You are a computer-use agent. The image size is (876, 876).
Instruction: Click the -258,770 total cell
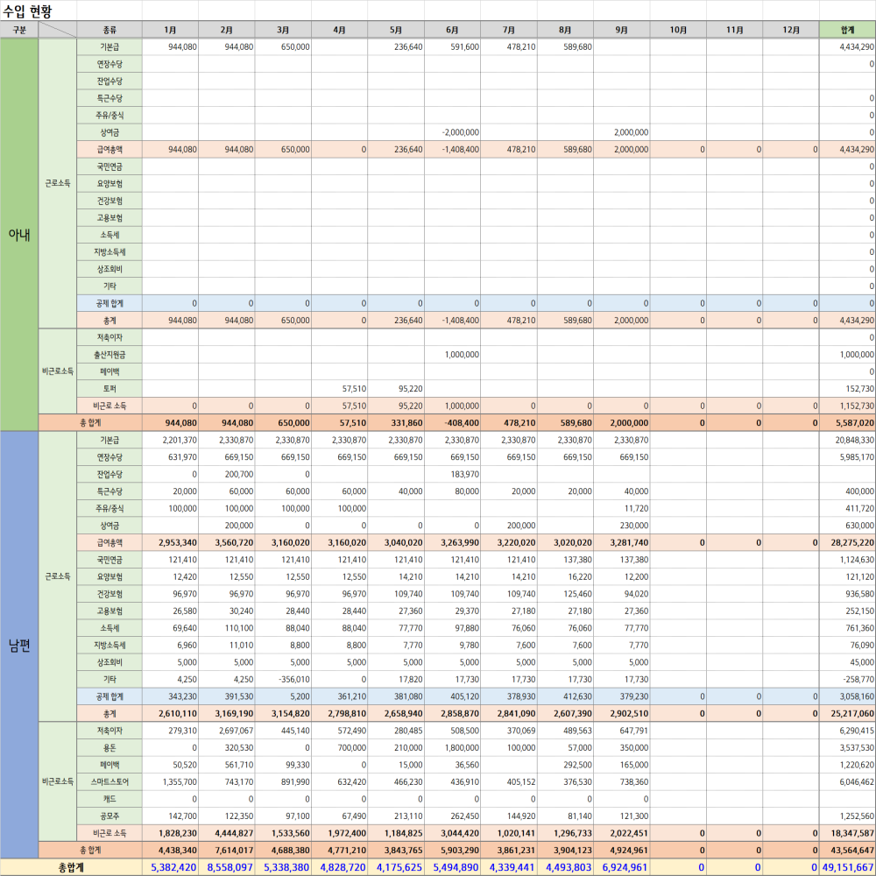coord(847,680)
